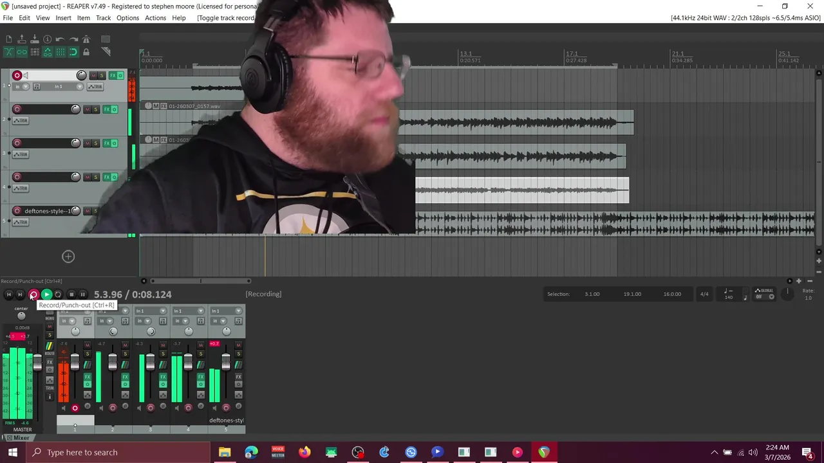Click the green Play transport button
This screenshot has width=824, height=463.
46,294
